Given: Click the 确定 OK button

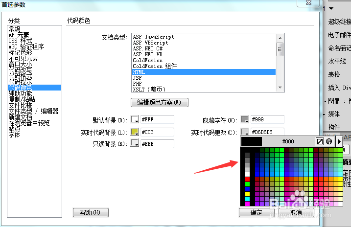Looking at the screenshot, I should [x=257, y=212].
